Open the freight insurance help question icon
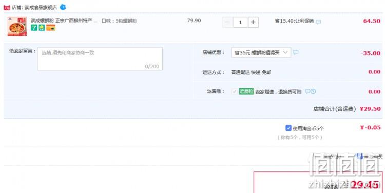Image resolution: width=385 pixels, height=193 pixels. click(x=313, y=91)
